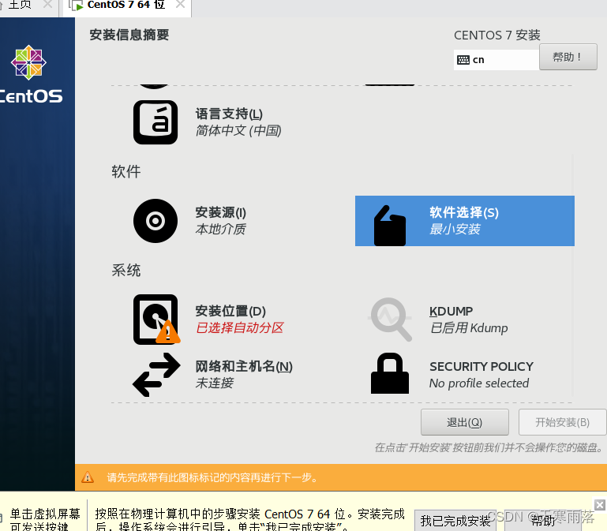This screenshot has height=531, width=607.
Task: Click red 已选择自动分区 text
Action: click(x=240, y=327)
